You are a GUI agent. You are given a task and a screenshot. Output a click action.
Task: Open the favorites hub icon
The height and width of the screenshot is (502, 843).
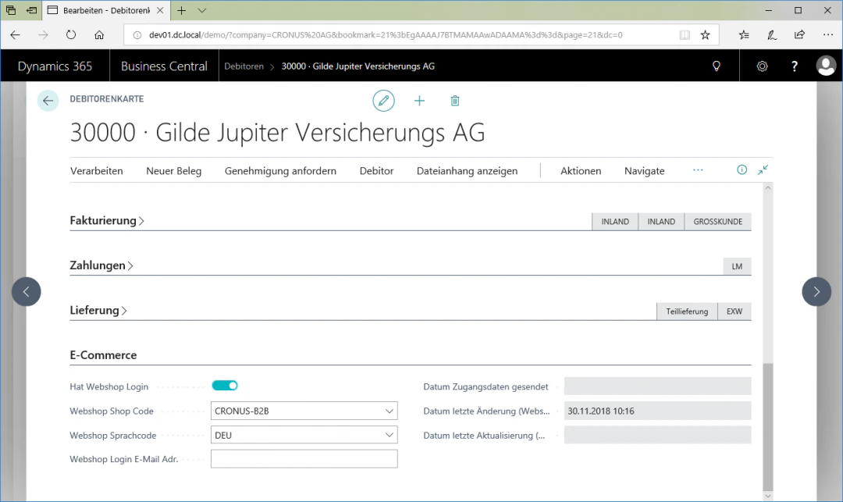[744, 35]
